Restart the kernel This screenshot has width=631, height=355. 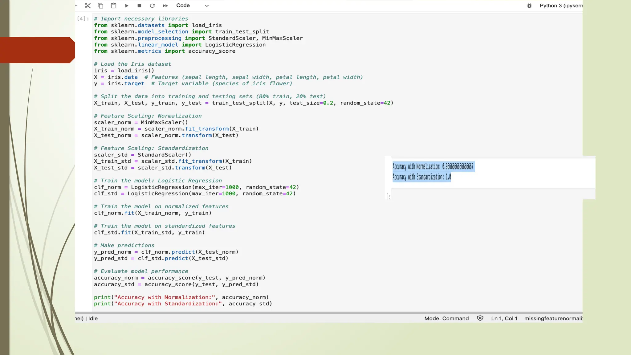click(152, 6)
